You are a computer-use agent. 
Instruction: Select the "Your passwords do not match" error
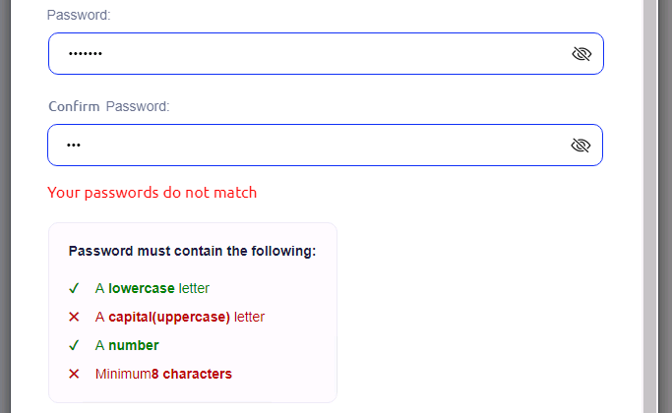click(x=152, y=193)
